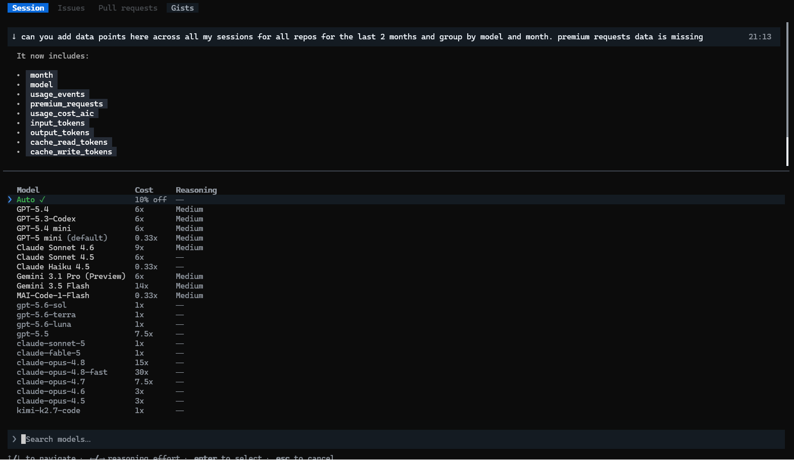
Task: Click the month list item
Action: point(41,75)
